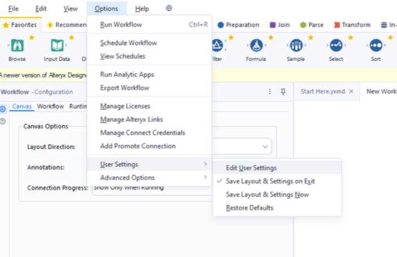Expand the Advanced Options submenu
Viewport: 397px width, 257px height.
coord(149,177)
